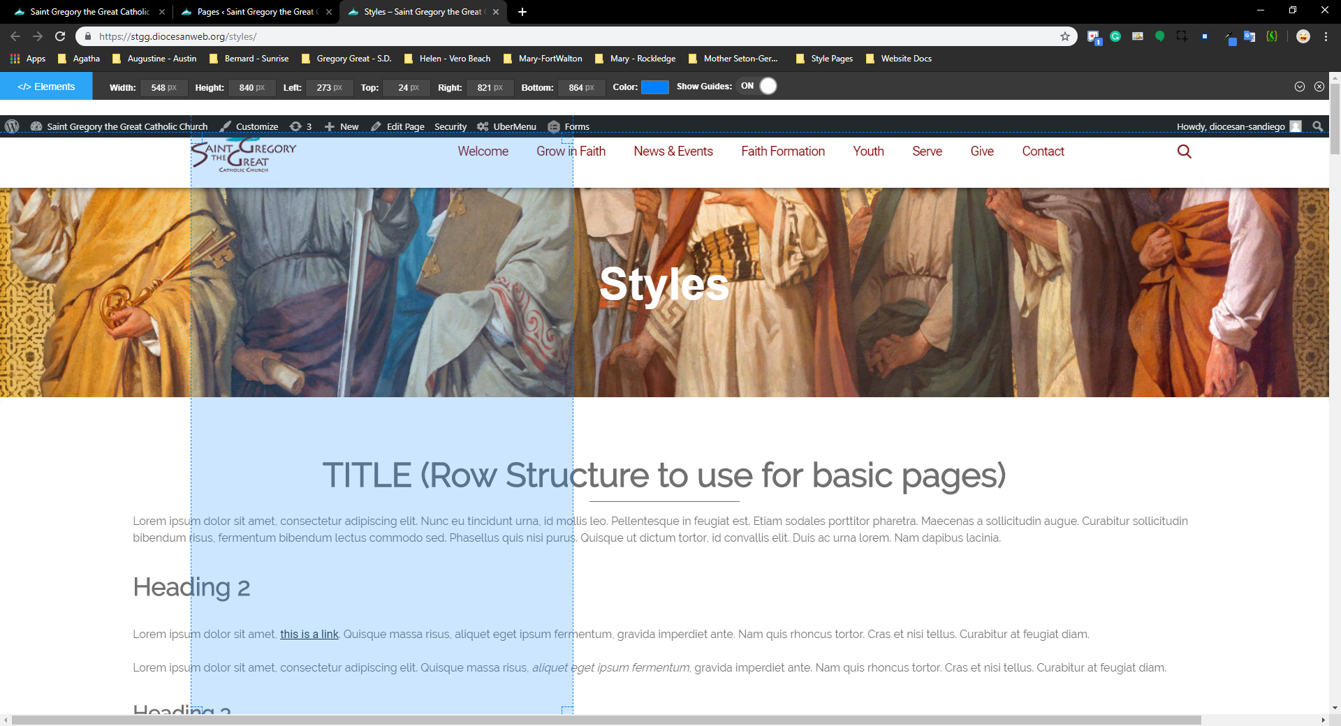The image size is (1341, 726).
Task: Toggle the Show Guides switch off
Action: [x=759, y=86]
